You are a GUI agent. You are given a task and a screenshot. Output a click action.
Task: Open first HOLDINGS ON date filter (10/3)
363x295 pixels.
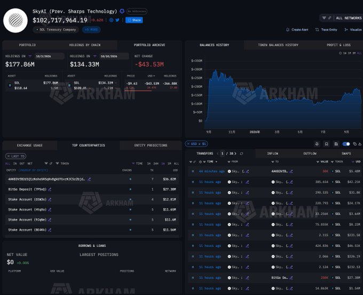[30, 56]
